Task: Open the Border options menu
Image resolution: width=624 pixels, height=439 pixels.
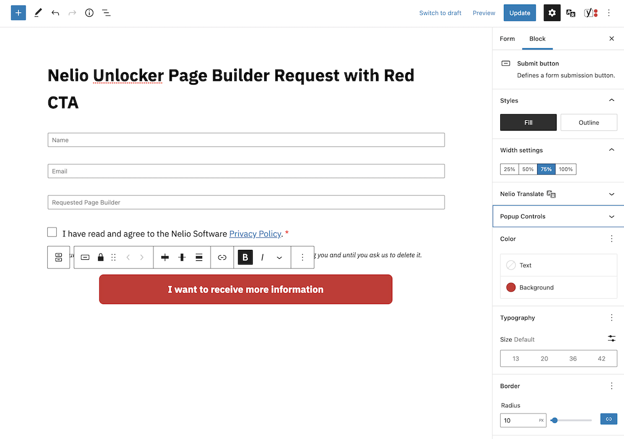Action: tap(612, 386)
